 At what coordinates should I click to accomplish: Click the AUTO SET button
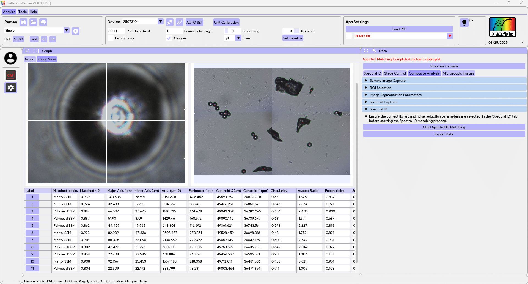(194, 23)
